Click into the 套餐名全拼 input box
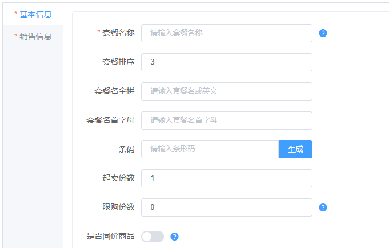The width and height of the screenshot is (389, 248). tap(226, 91)
